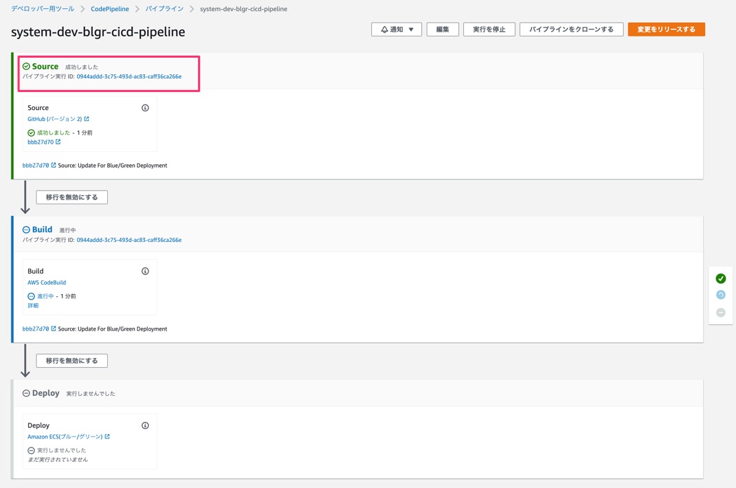Open the info icon on the Build action card
The height and width of the screenshot is (488, 736).
[x=144, y=271]
